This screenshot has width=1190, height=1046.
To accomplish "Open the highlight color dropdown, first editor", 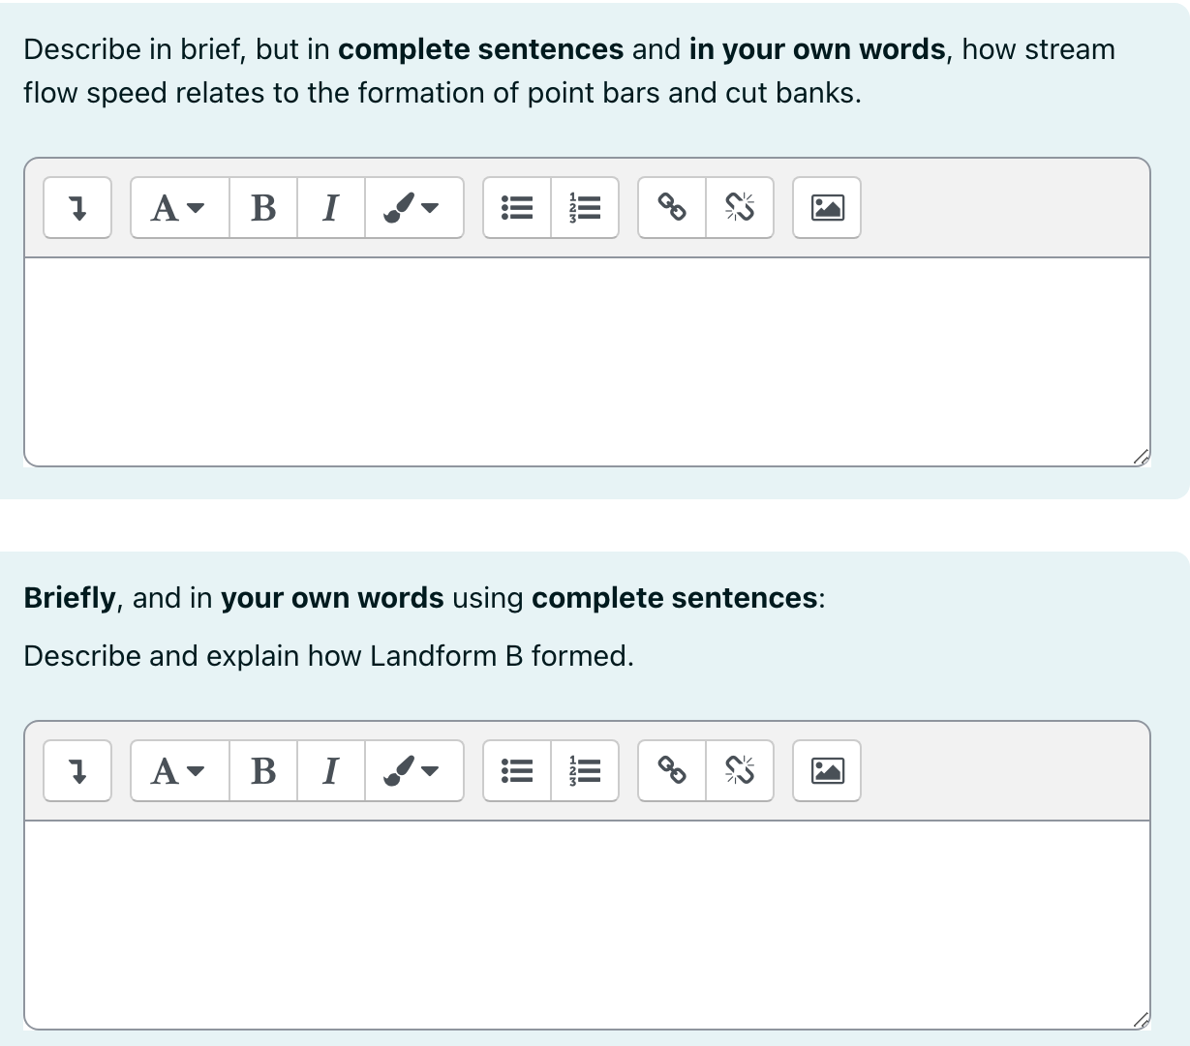I will (x=414, y=207).
